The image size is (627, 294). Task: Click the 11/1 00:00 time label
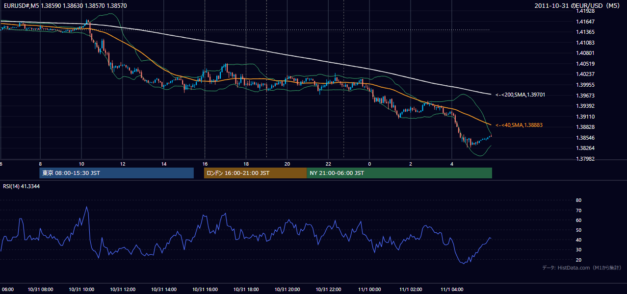[x=370, y=289]
